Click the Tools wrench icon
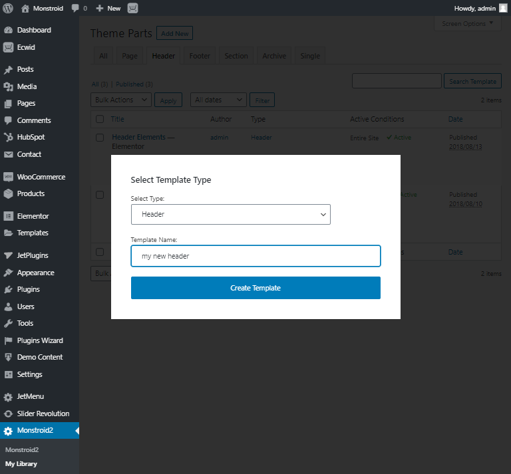Screen dimensions: 511x474 pyautogui.click(x=9, y=324)
